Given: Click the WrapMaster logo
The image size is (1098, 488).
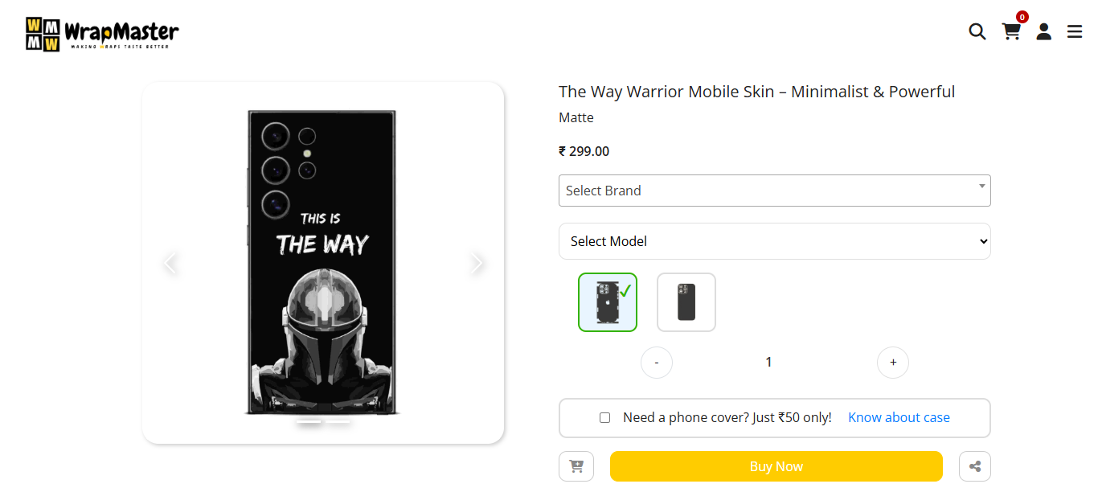Looking at the screenshot, I should (102, 33).
